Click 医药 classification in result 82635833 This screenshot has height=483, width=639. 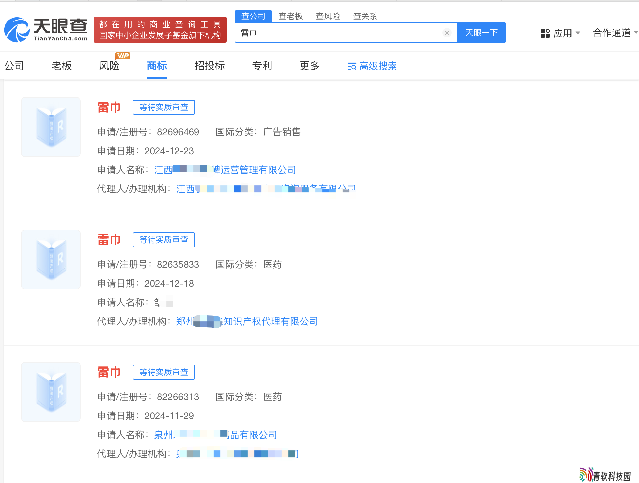pos(273,264)
